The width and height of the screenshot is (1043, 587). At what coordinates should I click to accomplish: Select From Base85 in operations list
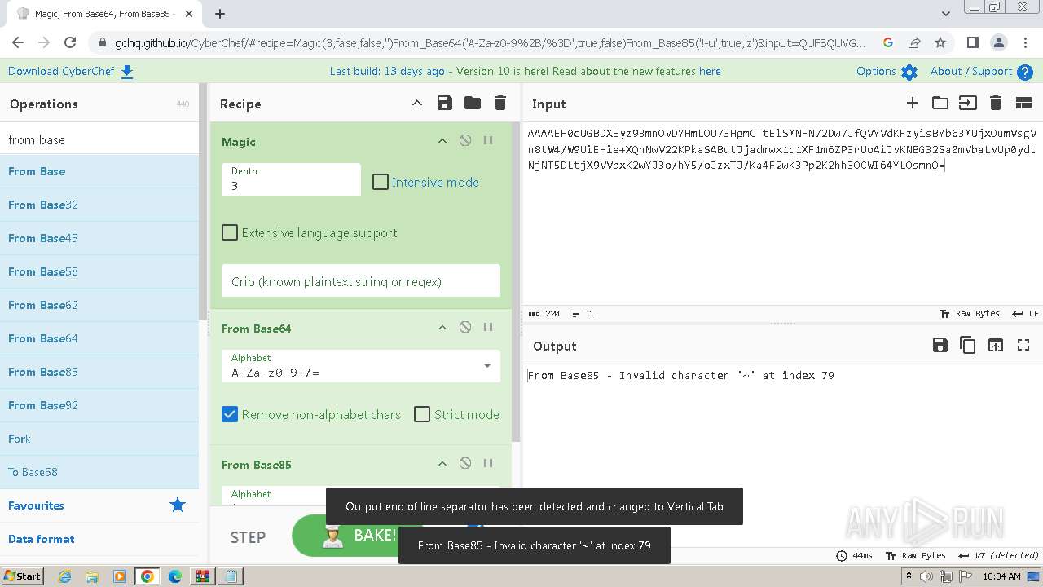click(x=99, y=372)
